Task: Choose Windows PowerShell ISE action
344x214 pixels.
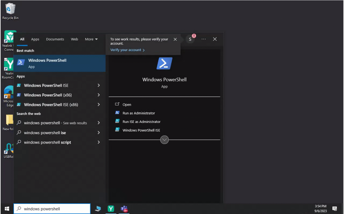Action: click(x=141, y=130)
